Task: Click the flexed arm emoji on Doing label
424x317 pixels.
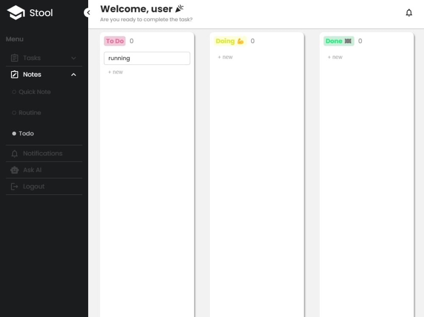Action: click(240, 41)
